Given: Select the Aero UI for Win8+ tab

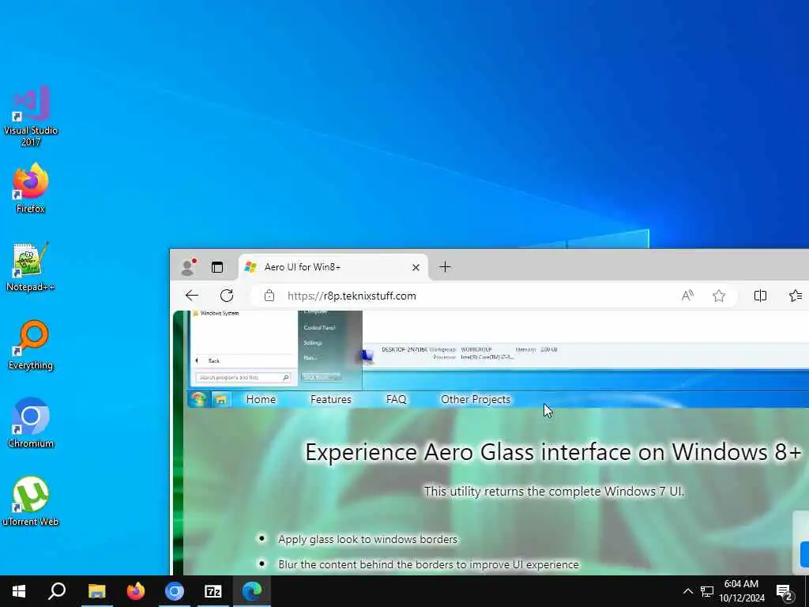Looking at the screenshot, I should pyautogui.click(x=333, y=267).
